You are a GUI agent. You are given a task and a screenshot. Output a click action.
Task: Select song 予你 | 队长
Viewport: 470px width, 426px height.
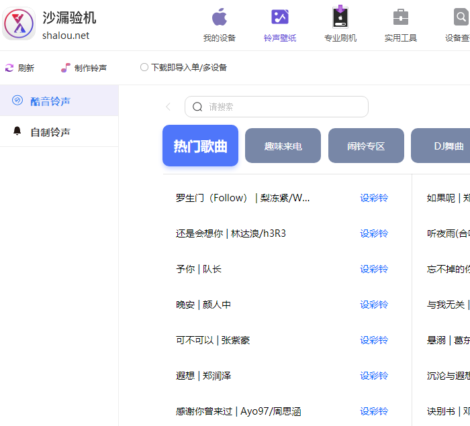pos(199,269)
